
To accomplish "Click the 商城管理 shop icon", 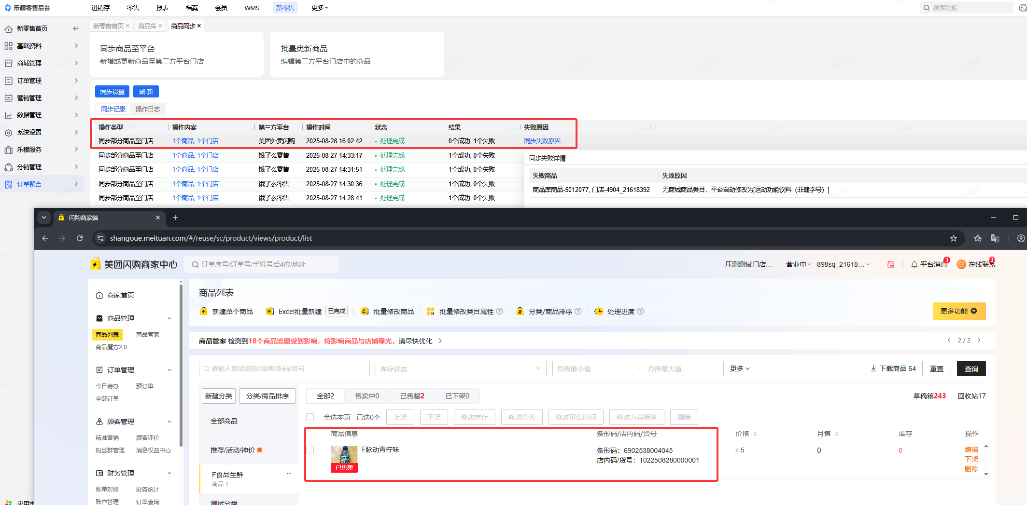I will coord(8,63).
